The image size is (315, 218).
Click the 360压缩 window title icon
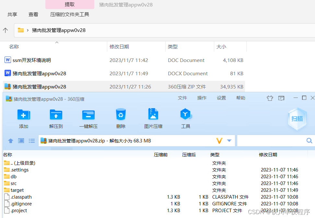coord(9,99)
